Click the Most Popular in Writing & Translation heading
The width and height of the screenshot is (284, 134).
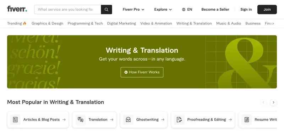pos(55,102)
